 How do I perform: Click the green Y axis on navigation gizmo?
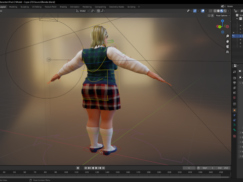pyautogui.click(x=220, y=27)
